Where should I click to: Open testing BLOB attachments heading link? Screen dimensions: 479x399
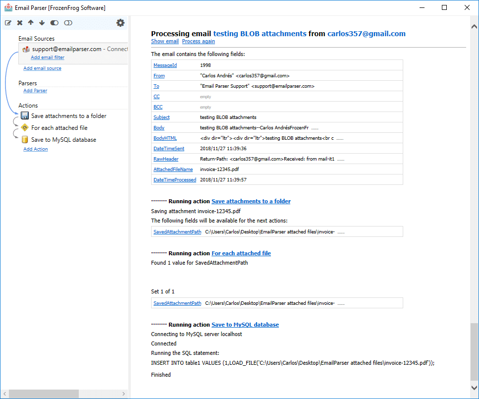[260, 34]
